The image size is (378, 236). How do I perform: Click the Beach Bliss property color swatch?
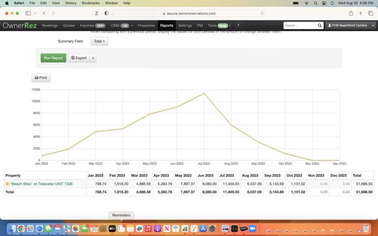[x=7, y=184]
